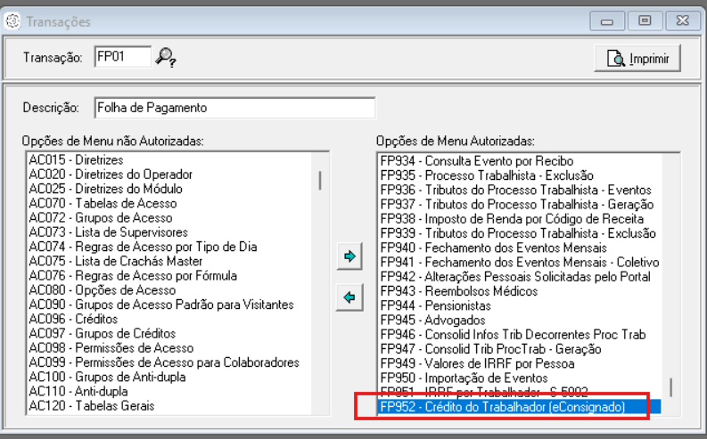Select FP937 - Tributos do Processo Trabalhista - Geração
Screen dimensions: 707x439
point(517,205)
